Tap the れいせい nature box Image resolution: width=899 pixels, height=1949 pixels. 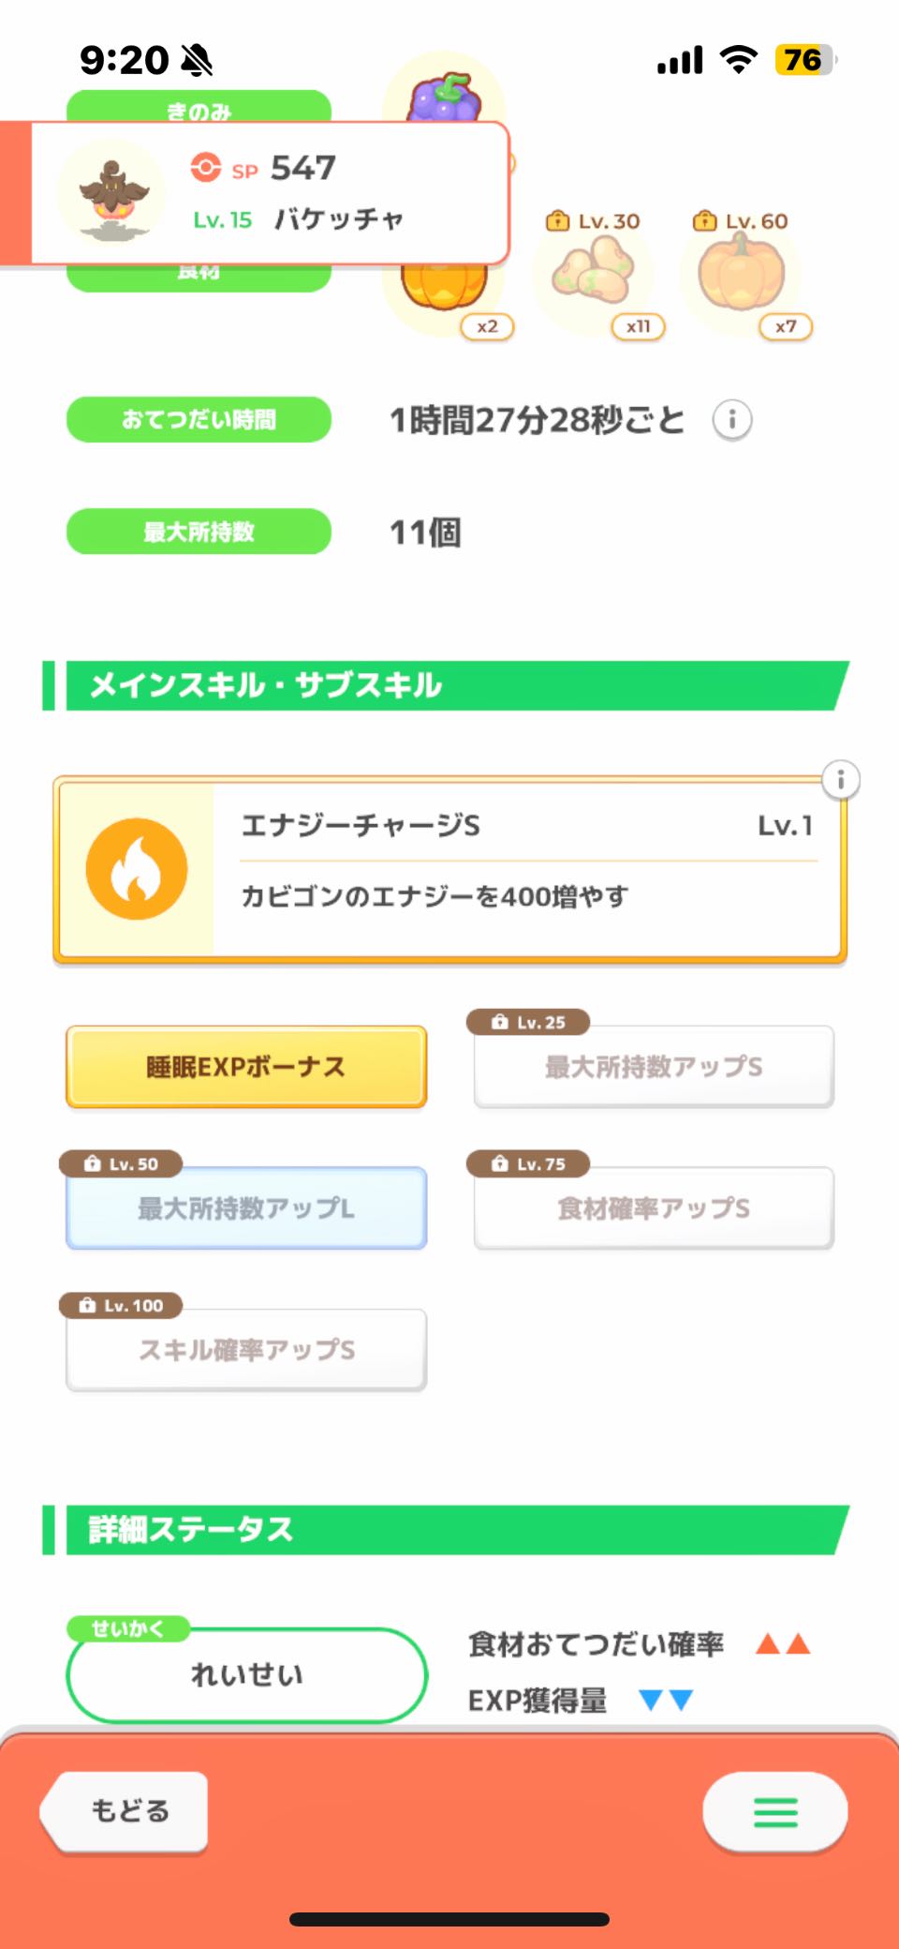246,1674
